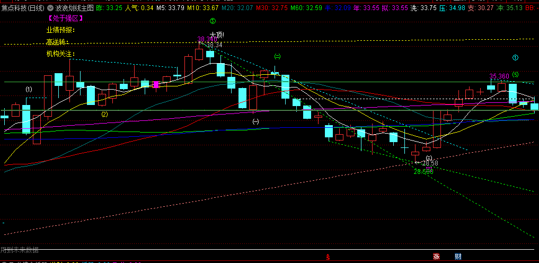Click the white ㈢ wave marker at the low
The height and width of the screenshot is (263, 539).
(429, 158)
